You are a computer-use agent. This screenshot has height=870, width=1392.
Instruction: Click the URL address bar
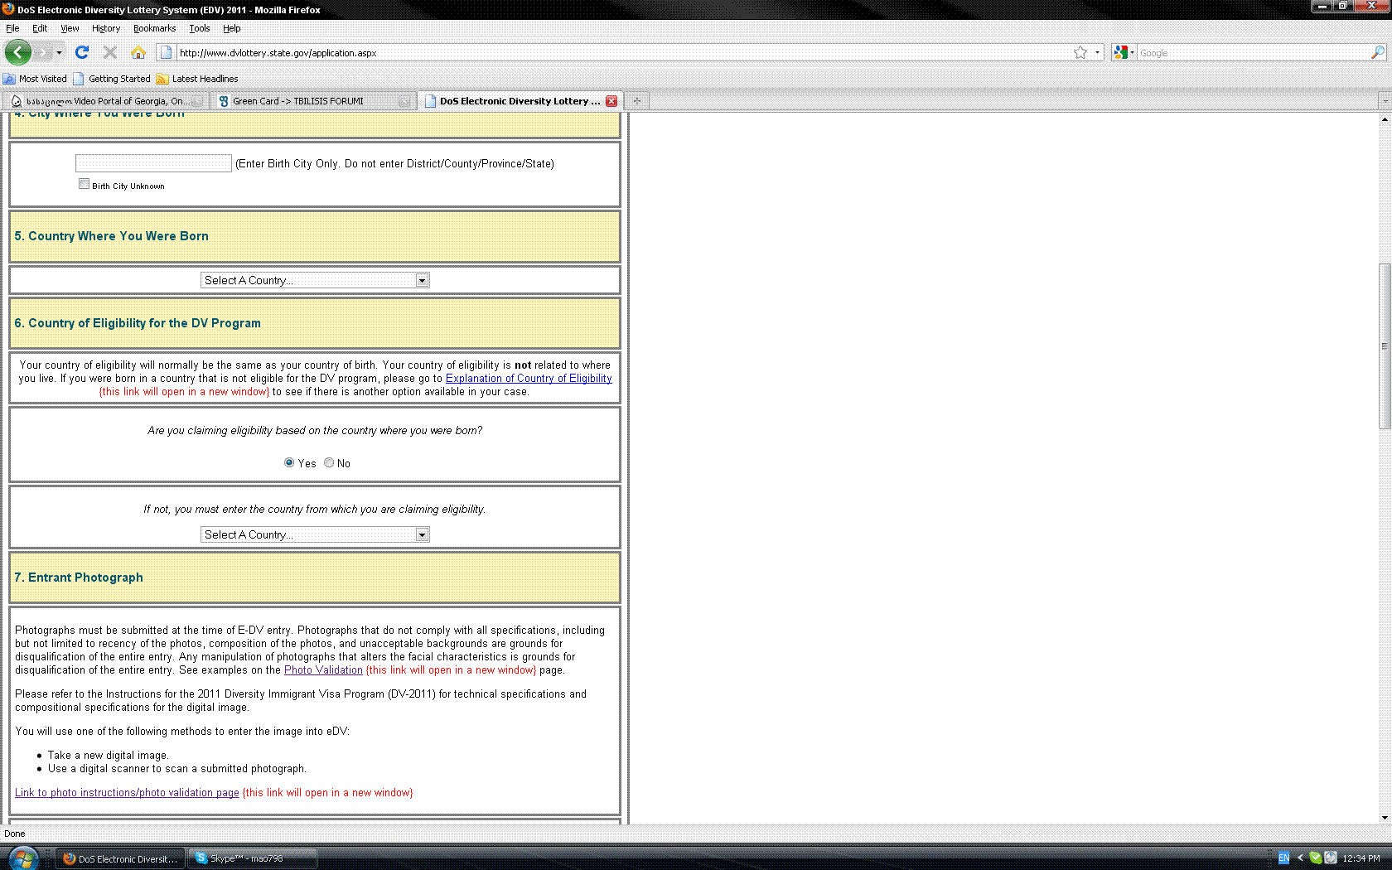(621, 52)
